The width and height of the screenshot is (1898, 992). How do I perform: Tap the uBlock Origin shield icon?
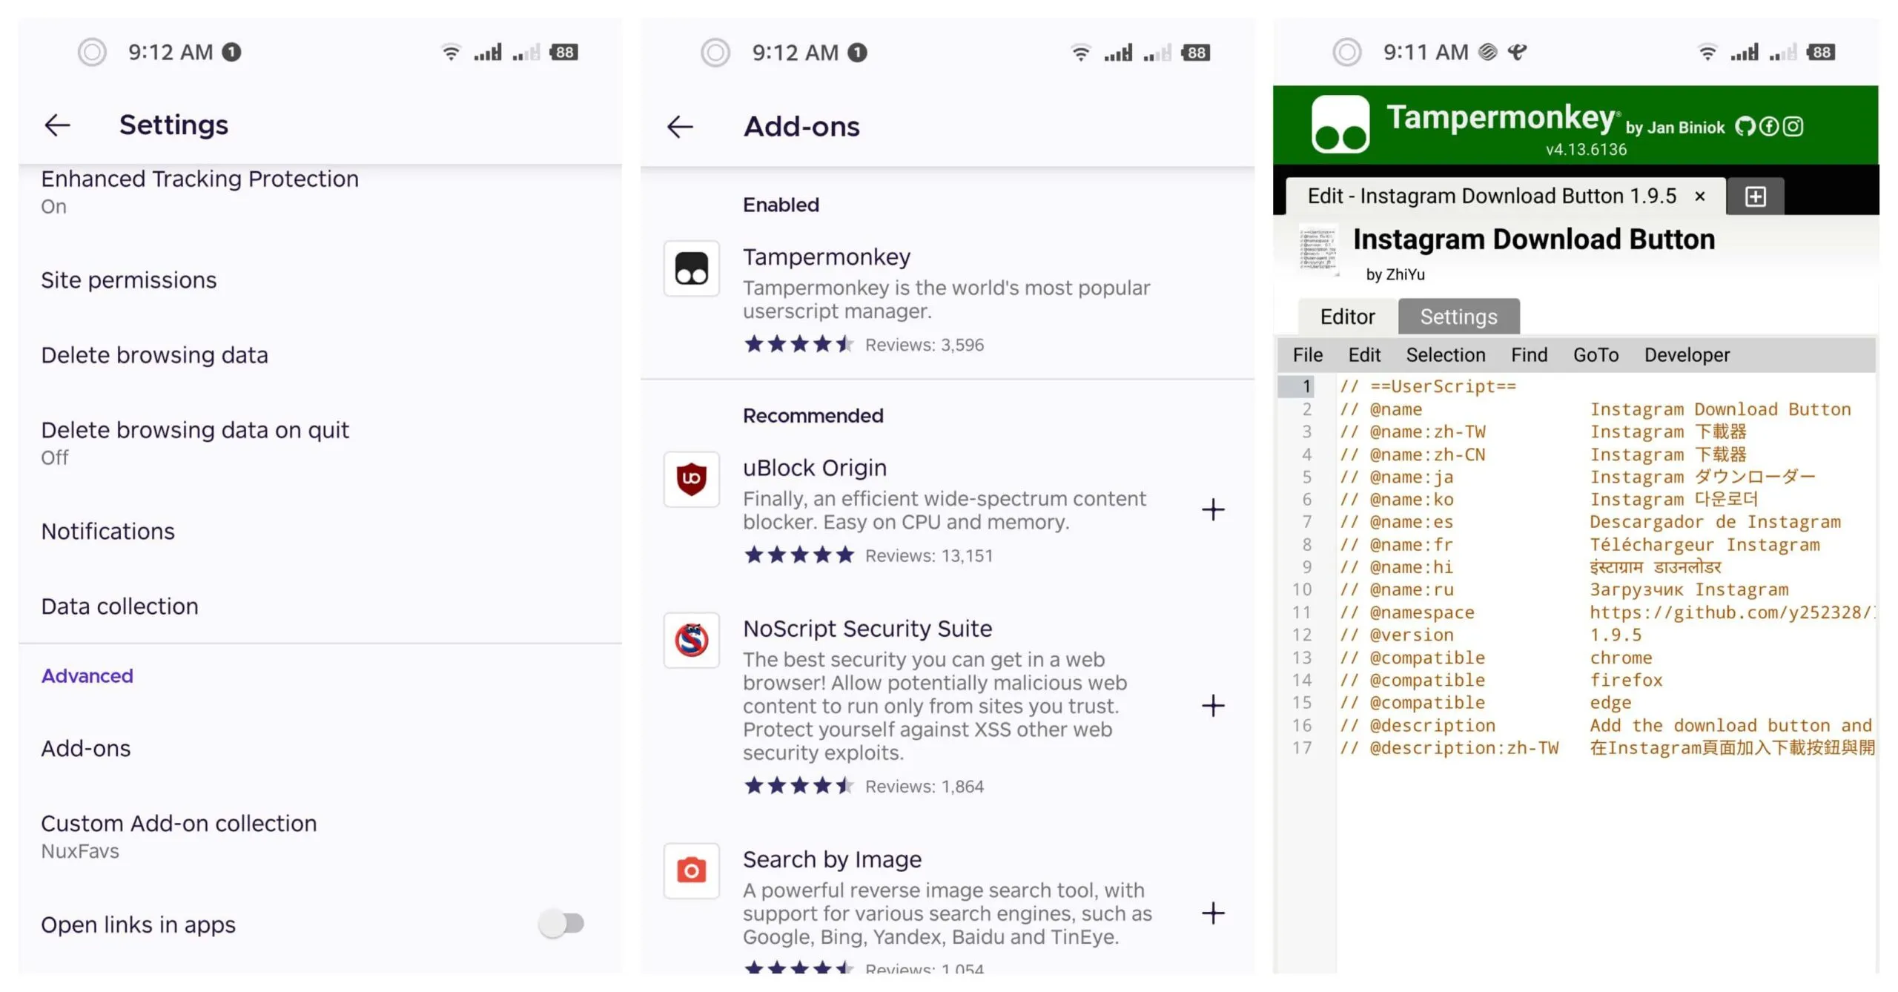click(x=691, y=479)
